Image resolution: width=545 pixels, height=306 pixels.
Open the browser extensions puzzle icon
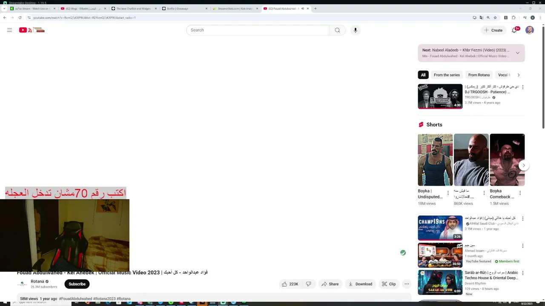(x=513, y=17)
